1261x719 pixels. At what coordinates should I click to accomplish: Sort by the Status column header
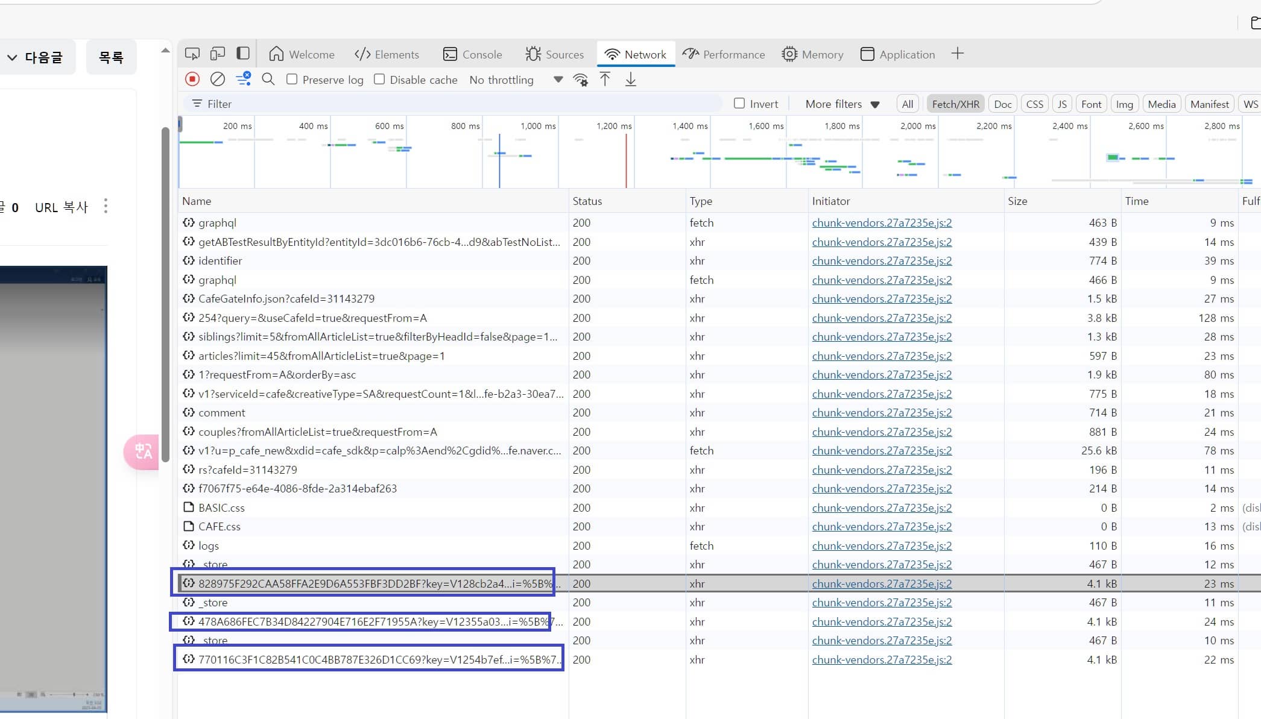coord(627,201)
